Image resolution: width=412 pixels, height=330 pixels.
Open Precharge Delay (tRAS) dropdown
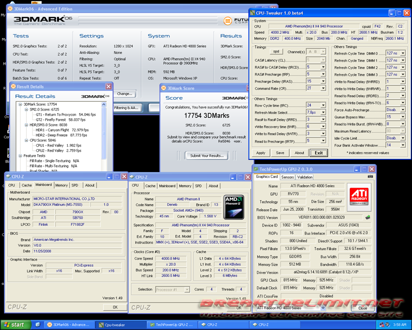click(323, 81)
